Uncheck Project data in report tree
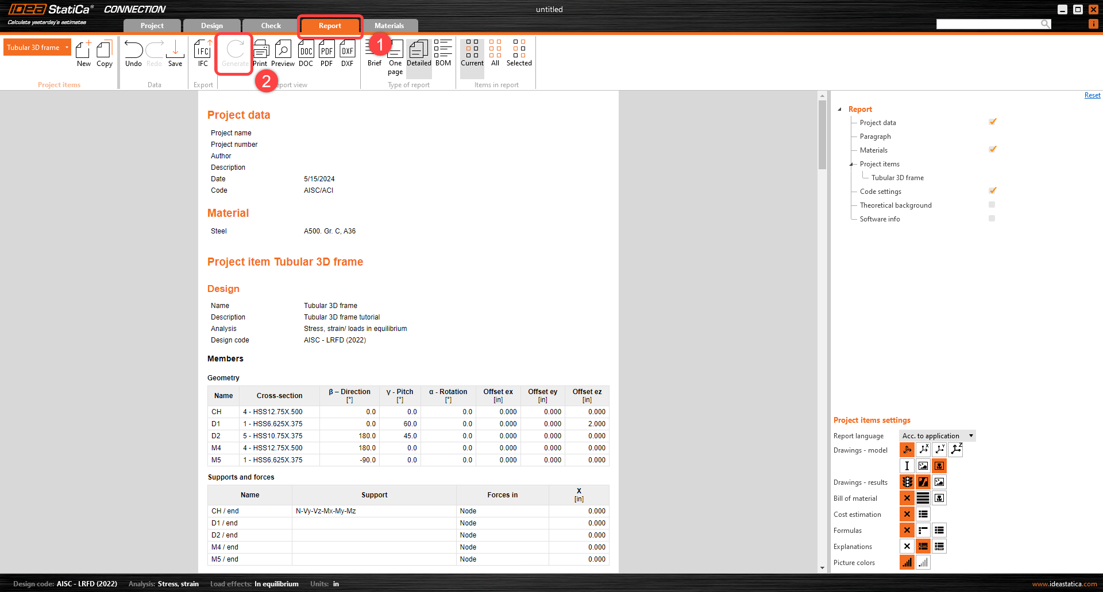 pos(992,122)
